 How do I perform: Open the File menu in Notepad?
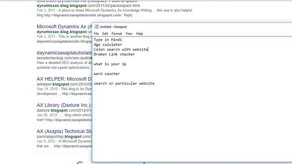point(96,34)
